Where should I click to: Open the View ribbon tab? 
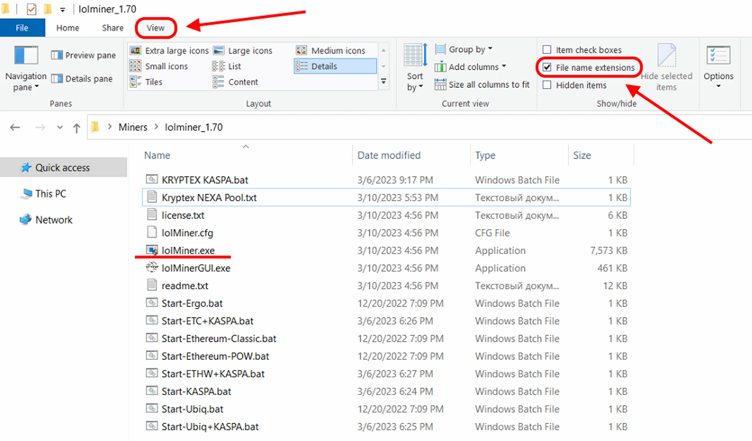(155, 28)
